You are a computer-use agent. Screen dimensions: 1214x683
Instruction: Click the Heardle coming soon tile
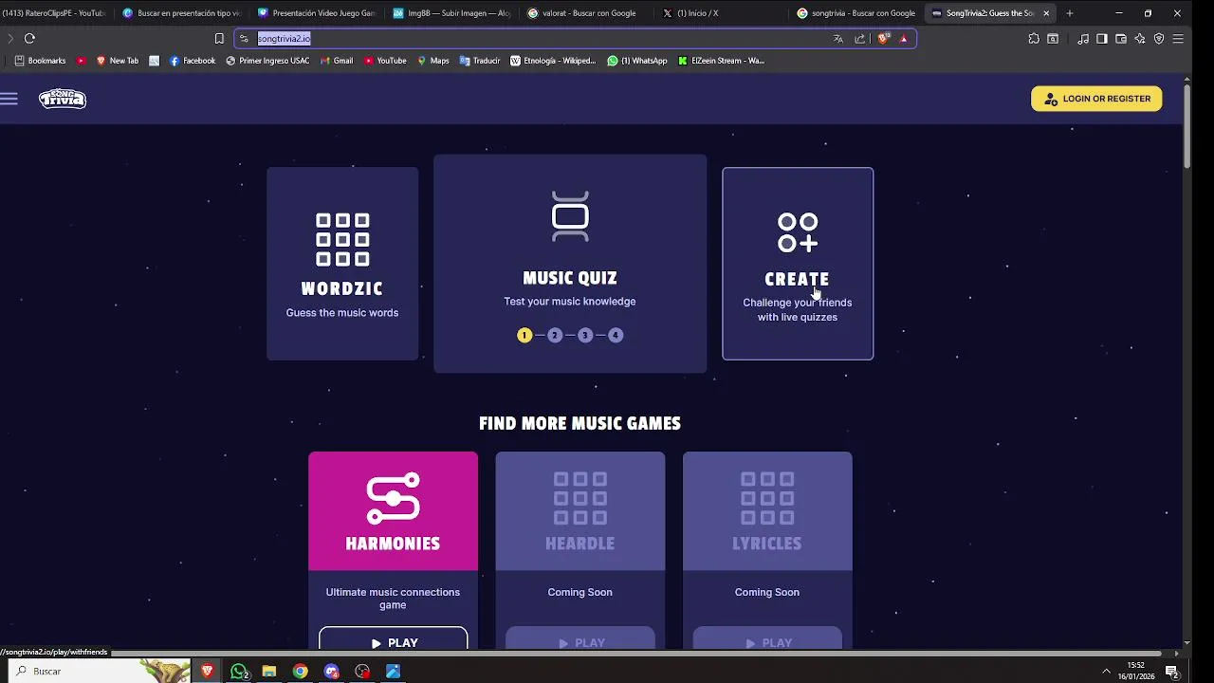579,511
